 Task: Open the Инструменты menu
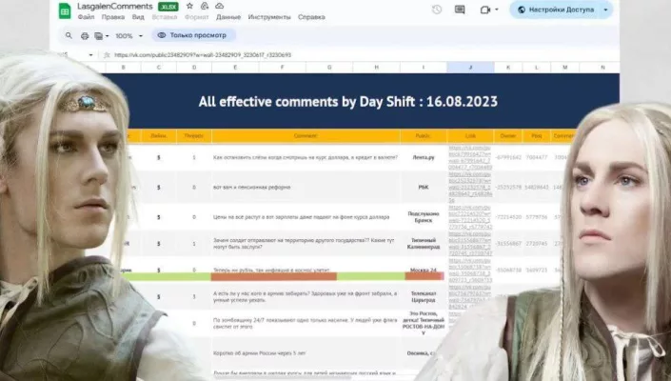click(269, 17)
